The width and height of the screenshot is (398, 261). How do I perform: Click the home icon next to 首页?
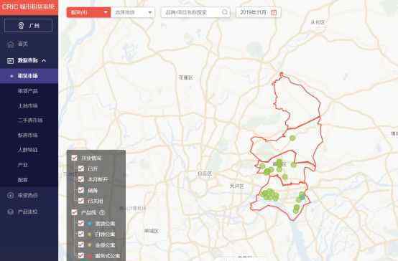[x=10, y=44]
